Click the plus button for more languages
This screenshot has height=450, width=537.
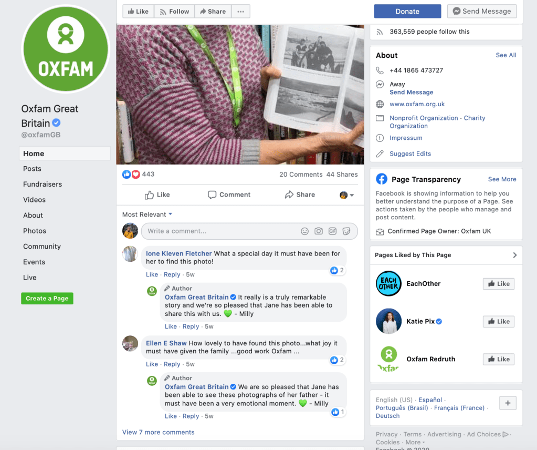coord(508,403)
